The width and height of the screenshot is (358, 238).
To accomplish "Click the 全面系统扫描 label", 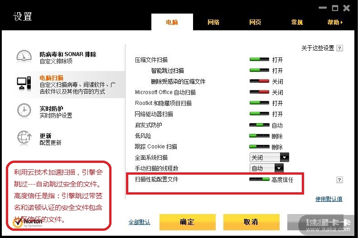I will click(x=151, y=157).
